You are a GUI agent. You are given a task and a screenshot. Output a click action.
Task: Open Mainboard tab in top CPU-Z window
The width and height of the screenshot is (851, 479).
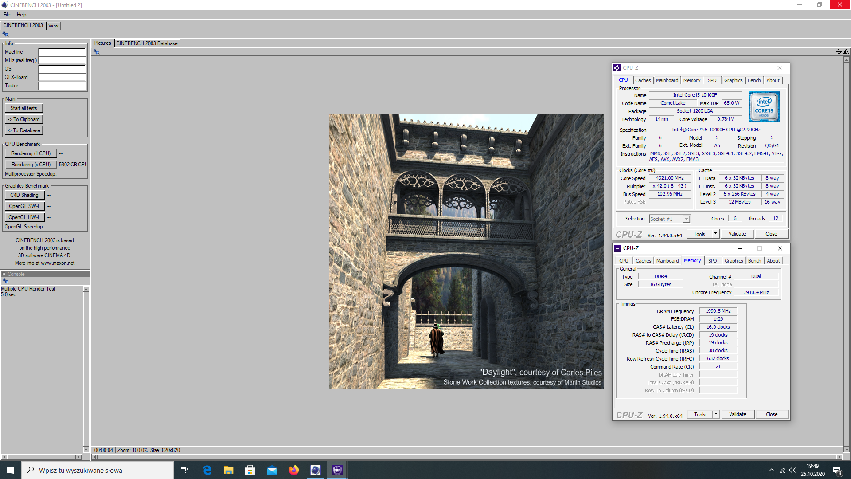click(x=667, y=80)
